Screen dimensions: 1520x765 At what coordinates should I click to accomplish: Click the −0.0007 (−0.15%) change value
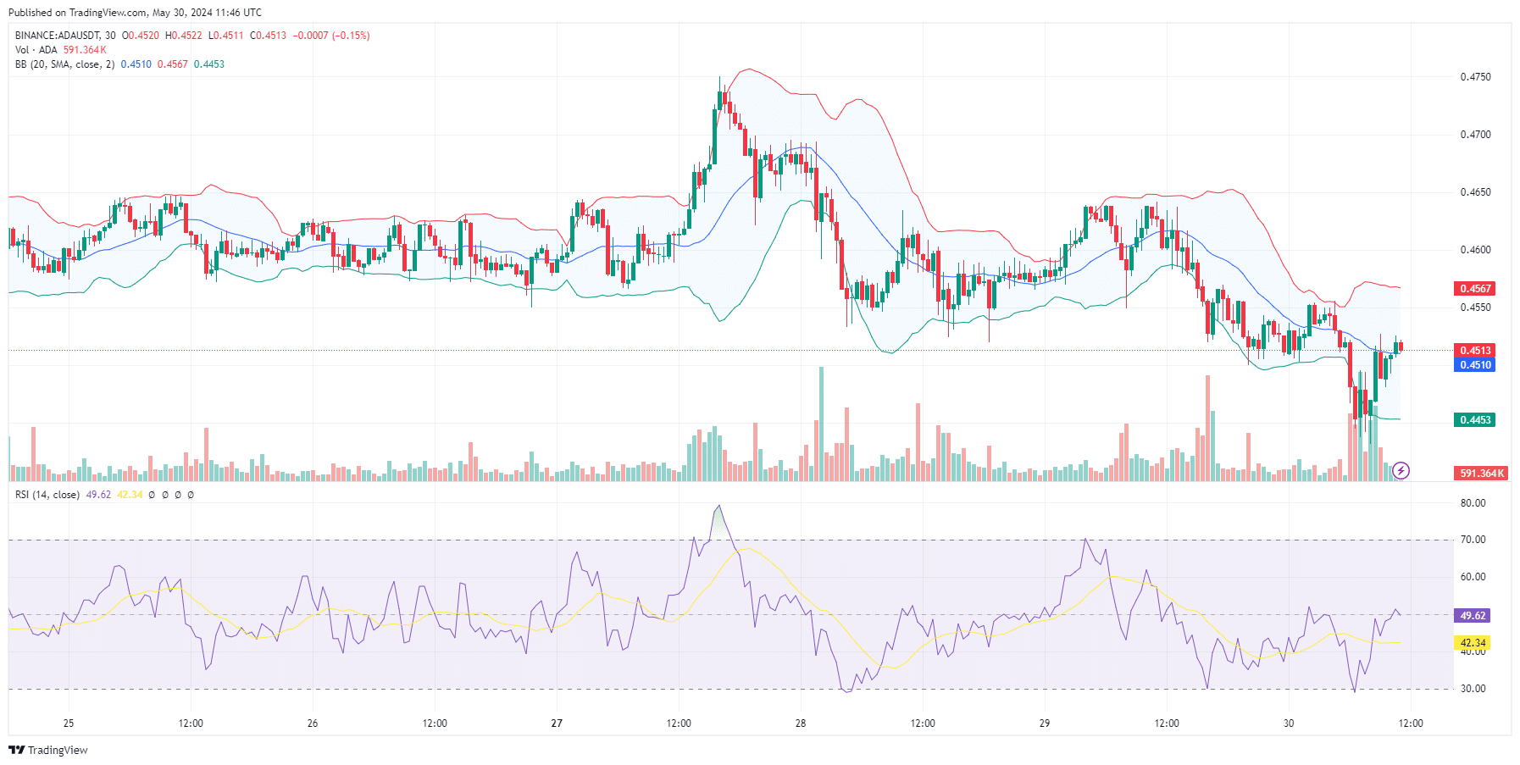click(x=331, y=36)
